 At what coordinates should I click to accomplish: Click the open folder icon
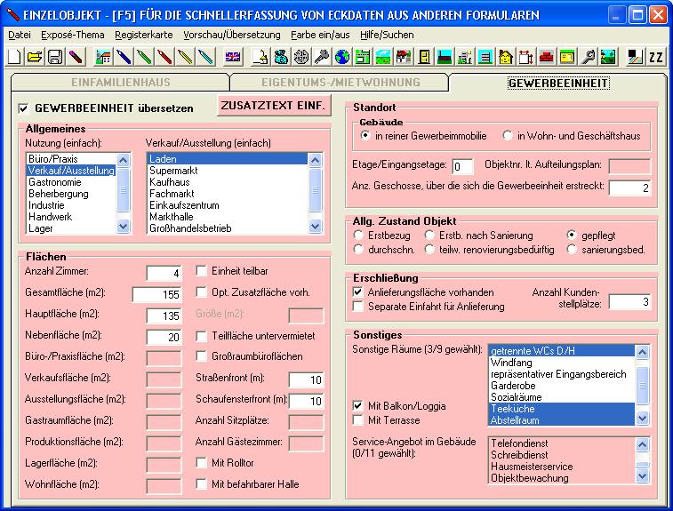pos(35,57)
